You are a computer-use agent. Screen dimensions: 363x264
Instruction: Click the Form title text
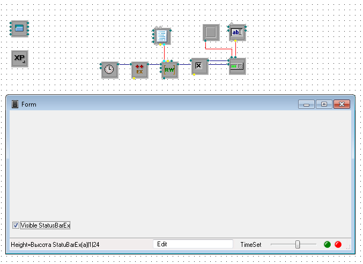coord(29,104)
